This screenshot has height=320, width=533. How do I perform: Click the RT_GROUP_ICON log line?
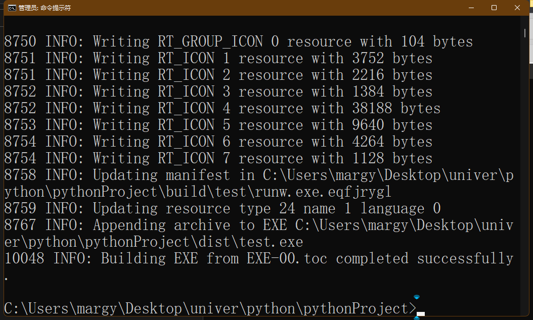(x=238, y=41)
